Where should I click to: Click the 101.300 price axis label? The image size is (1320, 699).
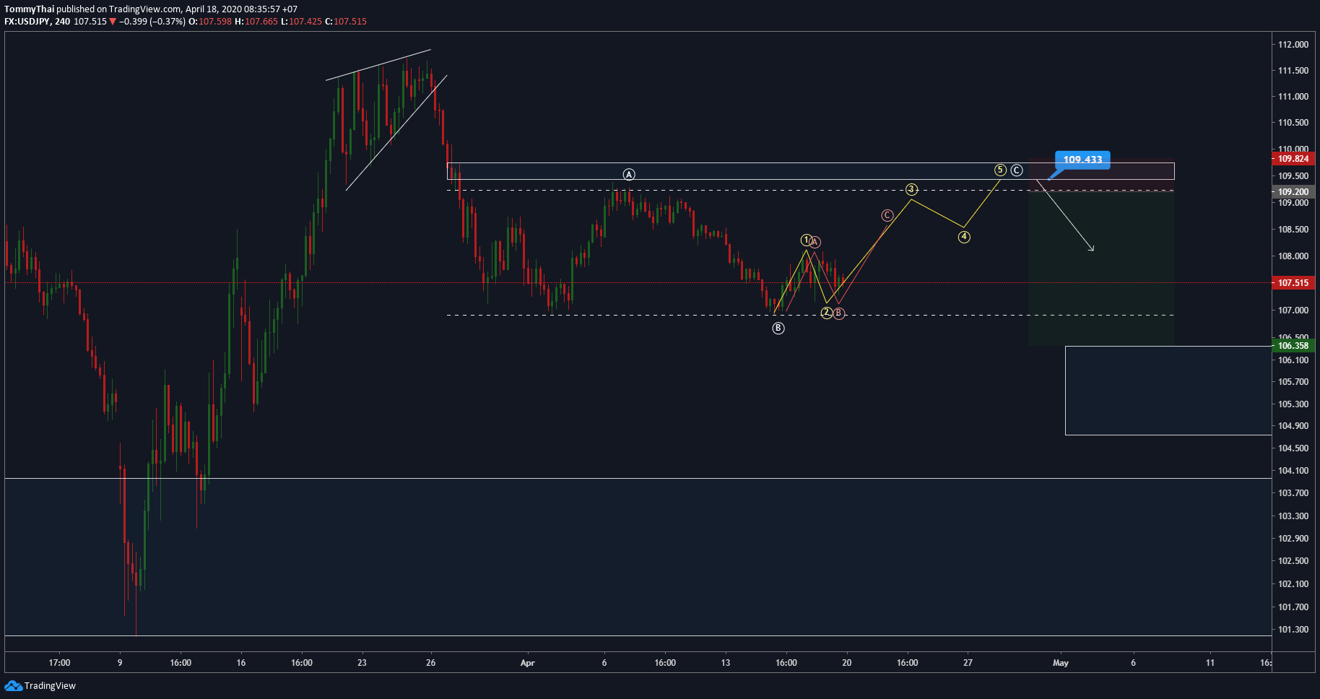coord(1293,630)
